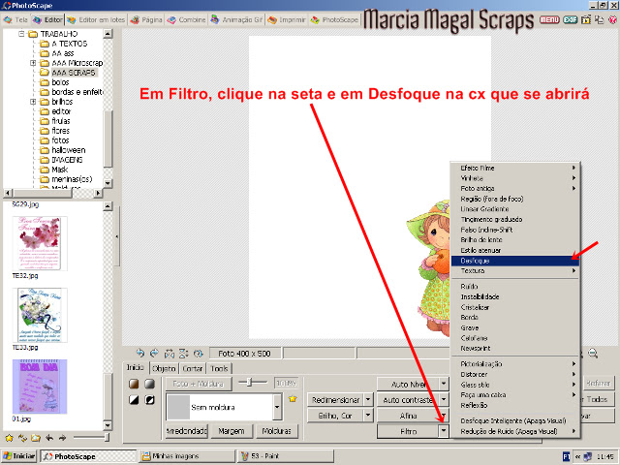This screenshot has width=620, height=465.
Task: Switch to Minhas imagens taskbar window
Action: click(187, 456)
